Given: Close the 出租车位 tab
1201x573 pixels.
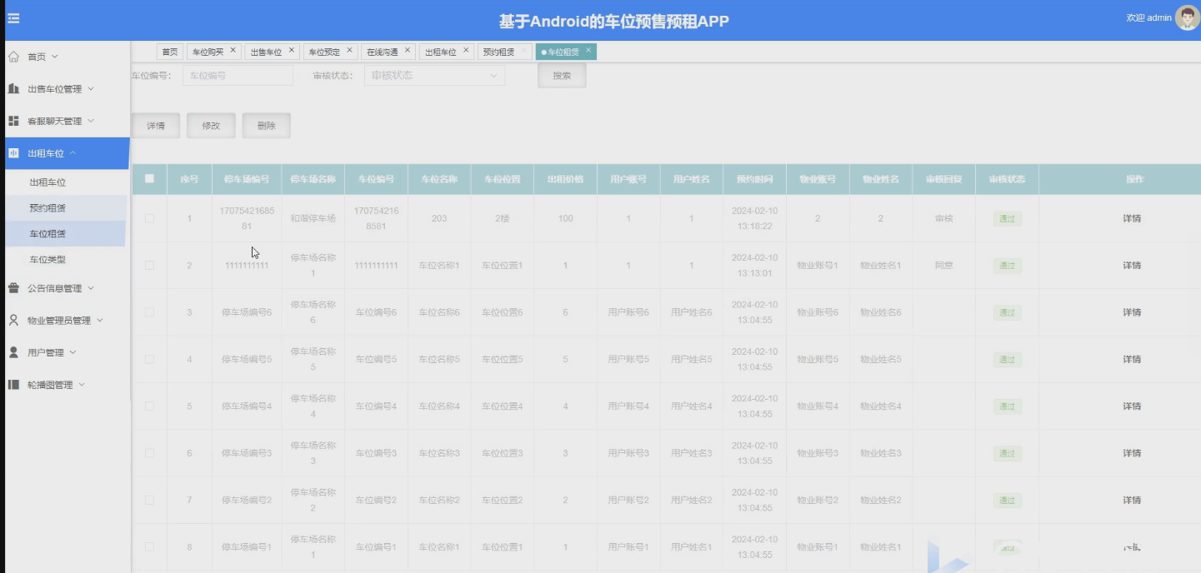Looking at the screenshot, I should coord(466,51).
